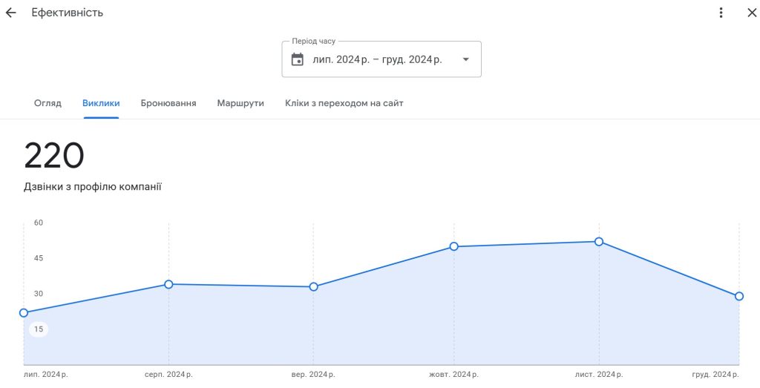Expand the Період часу dropdown arrow
The width and height of the screenshot is (760, 388).
click(465, 59)
